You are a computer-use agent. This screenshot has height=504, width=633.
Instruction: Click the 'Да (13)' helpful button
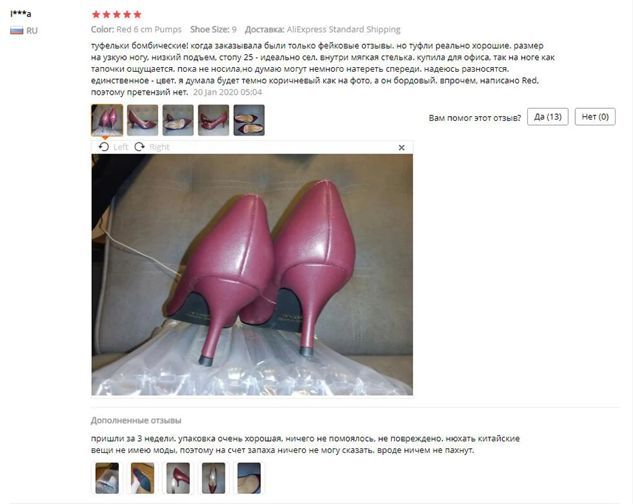(x=547, y=117)
